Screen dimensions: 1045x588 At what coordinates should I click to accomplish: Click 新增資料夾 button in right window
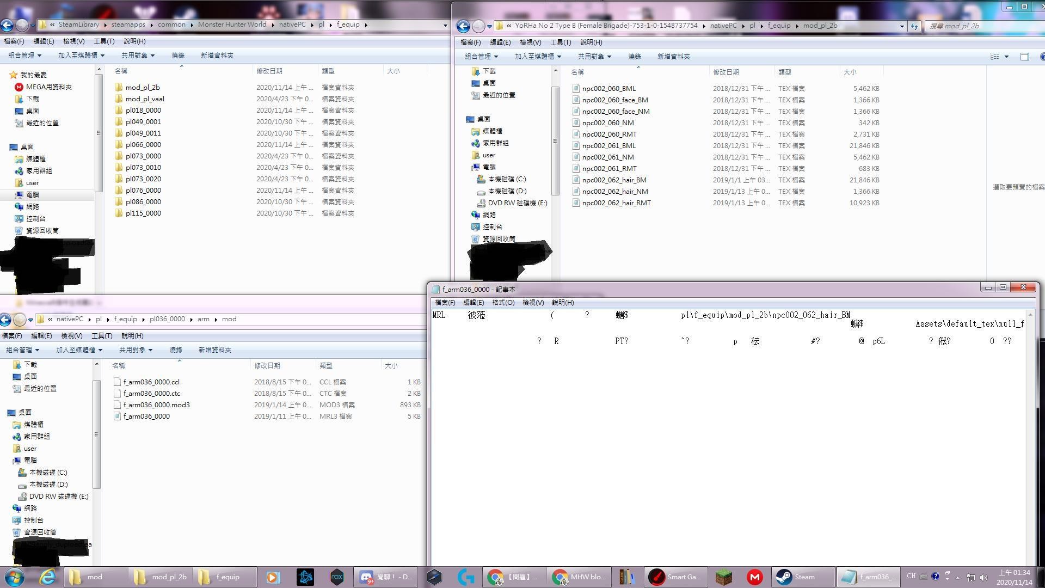point(673,57)
